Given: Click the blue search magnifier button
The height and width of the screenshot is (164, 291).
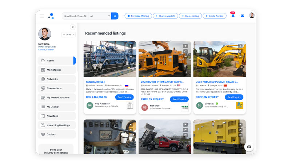Looking at the screenshot, I should pos(115,16).
